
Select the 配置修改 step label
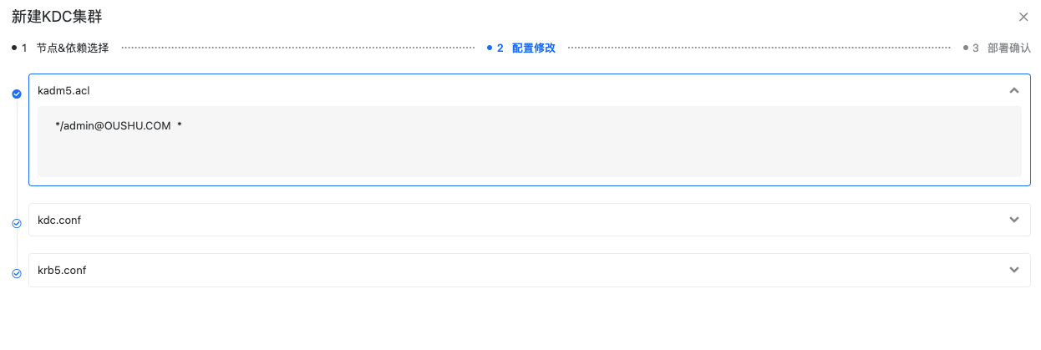[534, 48]
